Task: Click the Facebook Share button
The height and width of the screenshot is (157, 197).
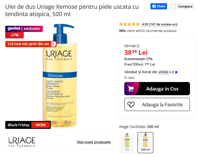Action: [x=159, y=6]
